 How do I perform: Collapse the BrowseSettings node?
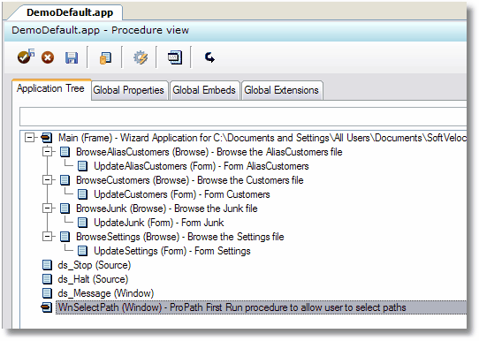point(48,236)
